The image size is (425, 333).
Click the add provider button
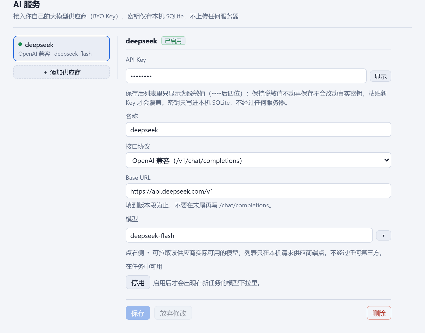[62, 72]
